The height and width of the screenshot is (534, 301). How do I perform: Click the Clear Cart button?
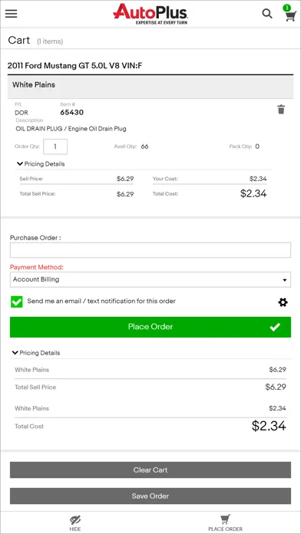click(150, 470)
